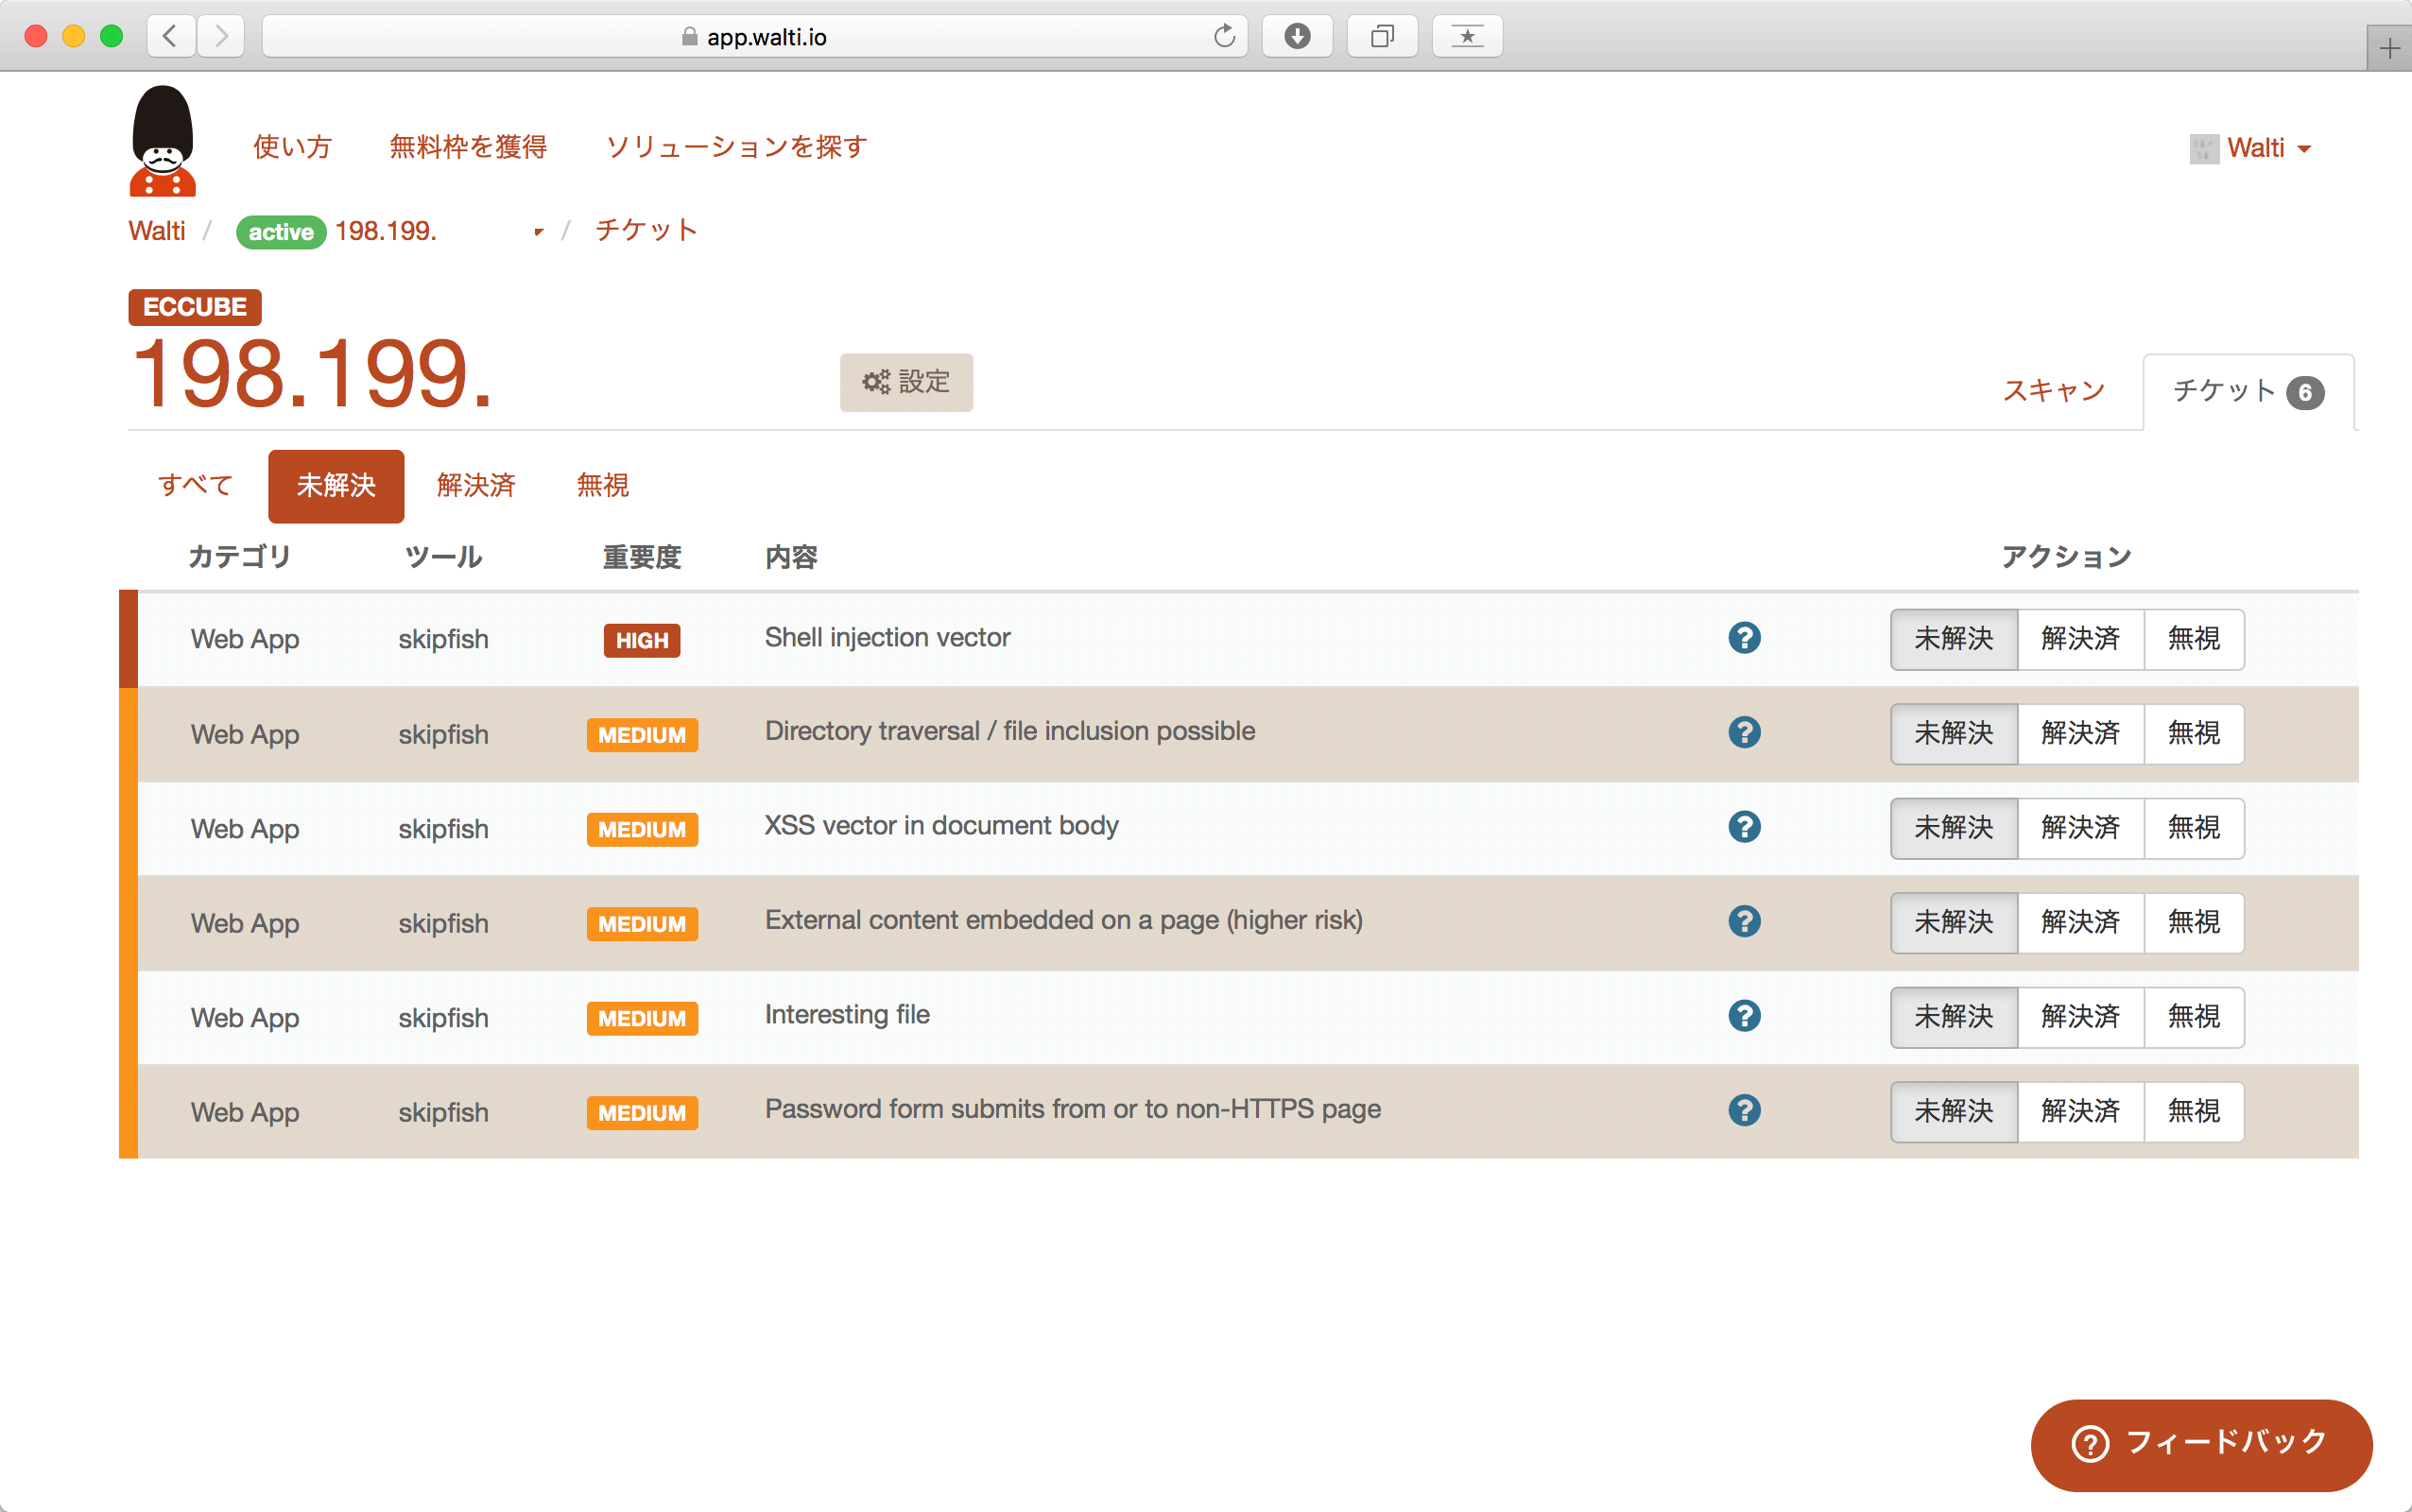
Task: Select the チケット tab with count 6
Action: (x=2248, y=392)
